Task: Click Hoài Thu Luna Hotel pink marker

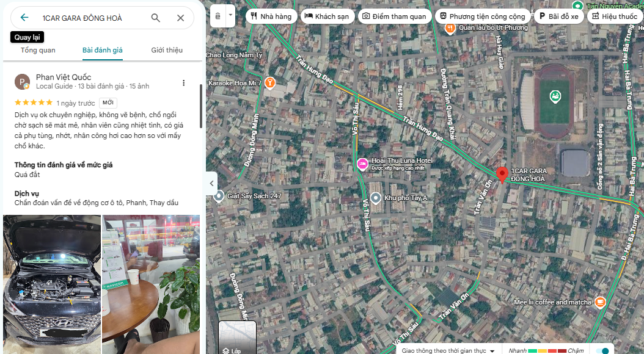Action: (x=362, y=164)
